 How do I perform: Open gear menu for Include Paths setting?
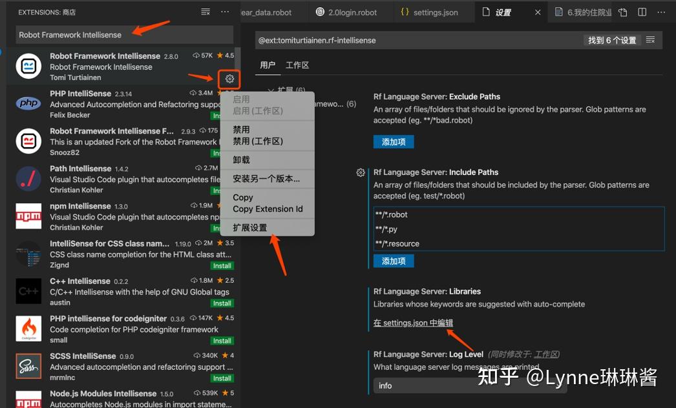point(361,173)
